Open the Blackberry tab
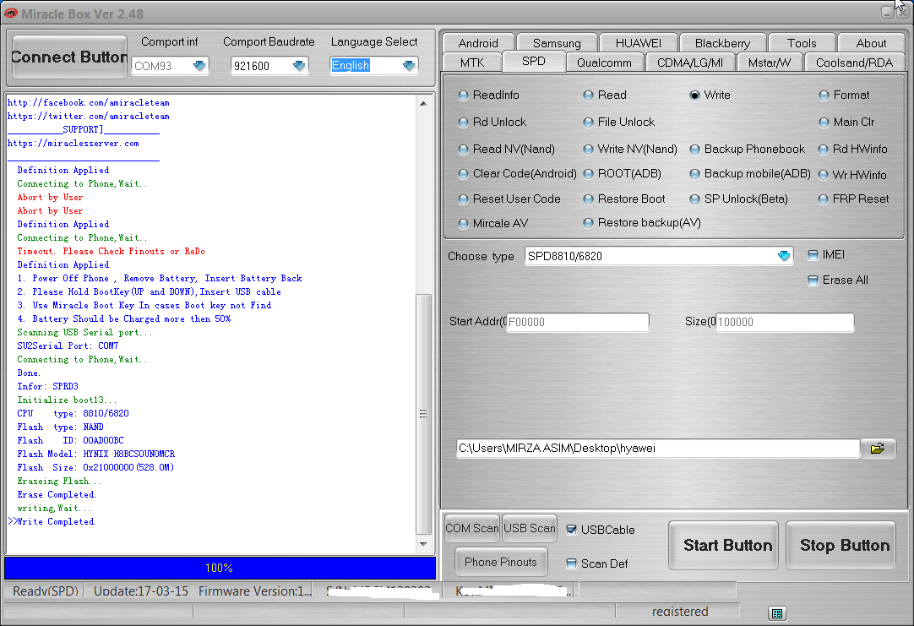 click(722, 43)
